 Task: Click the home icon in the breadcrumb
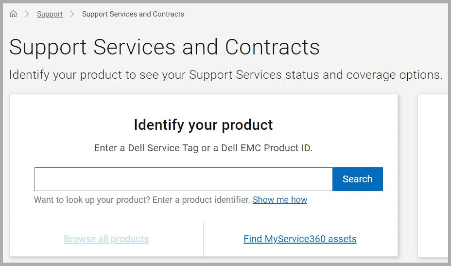click(14, 14)
